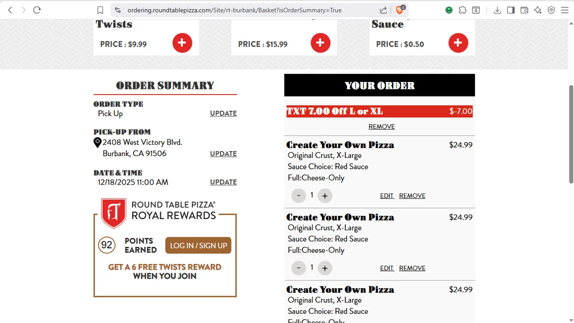This screenshot has width=574, height=323.
Task: Increase quantity of the second pizza
Action: point(325,268)
